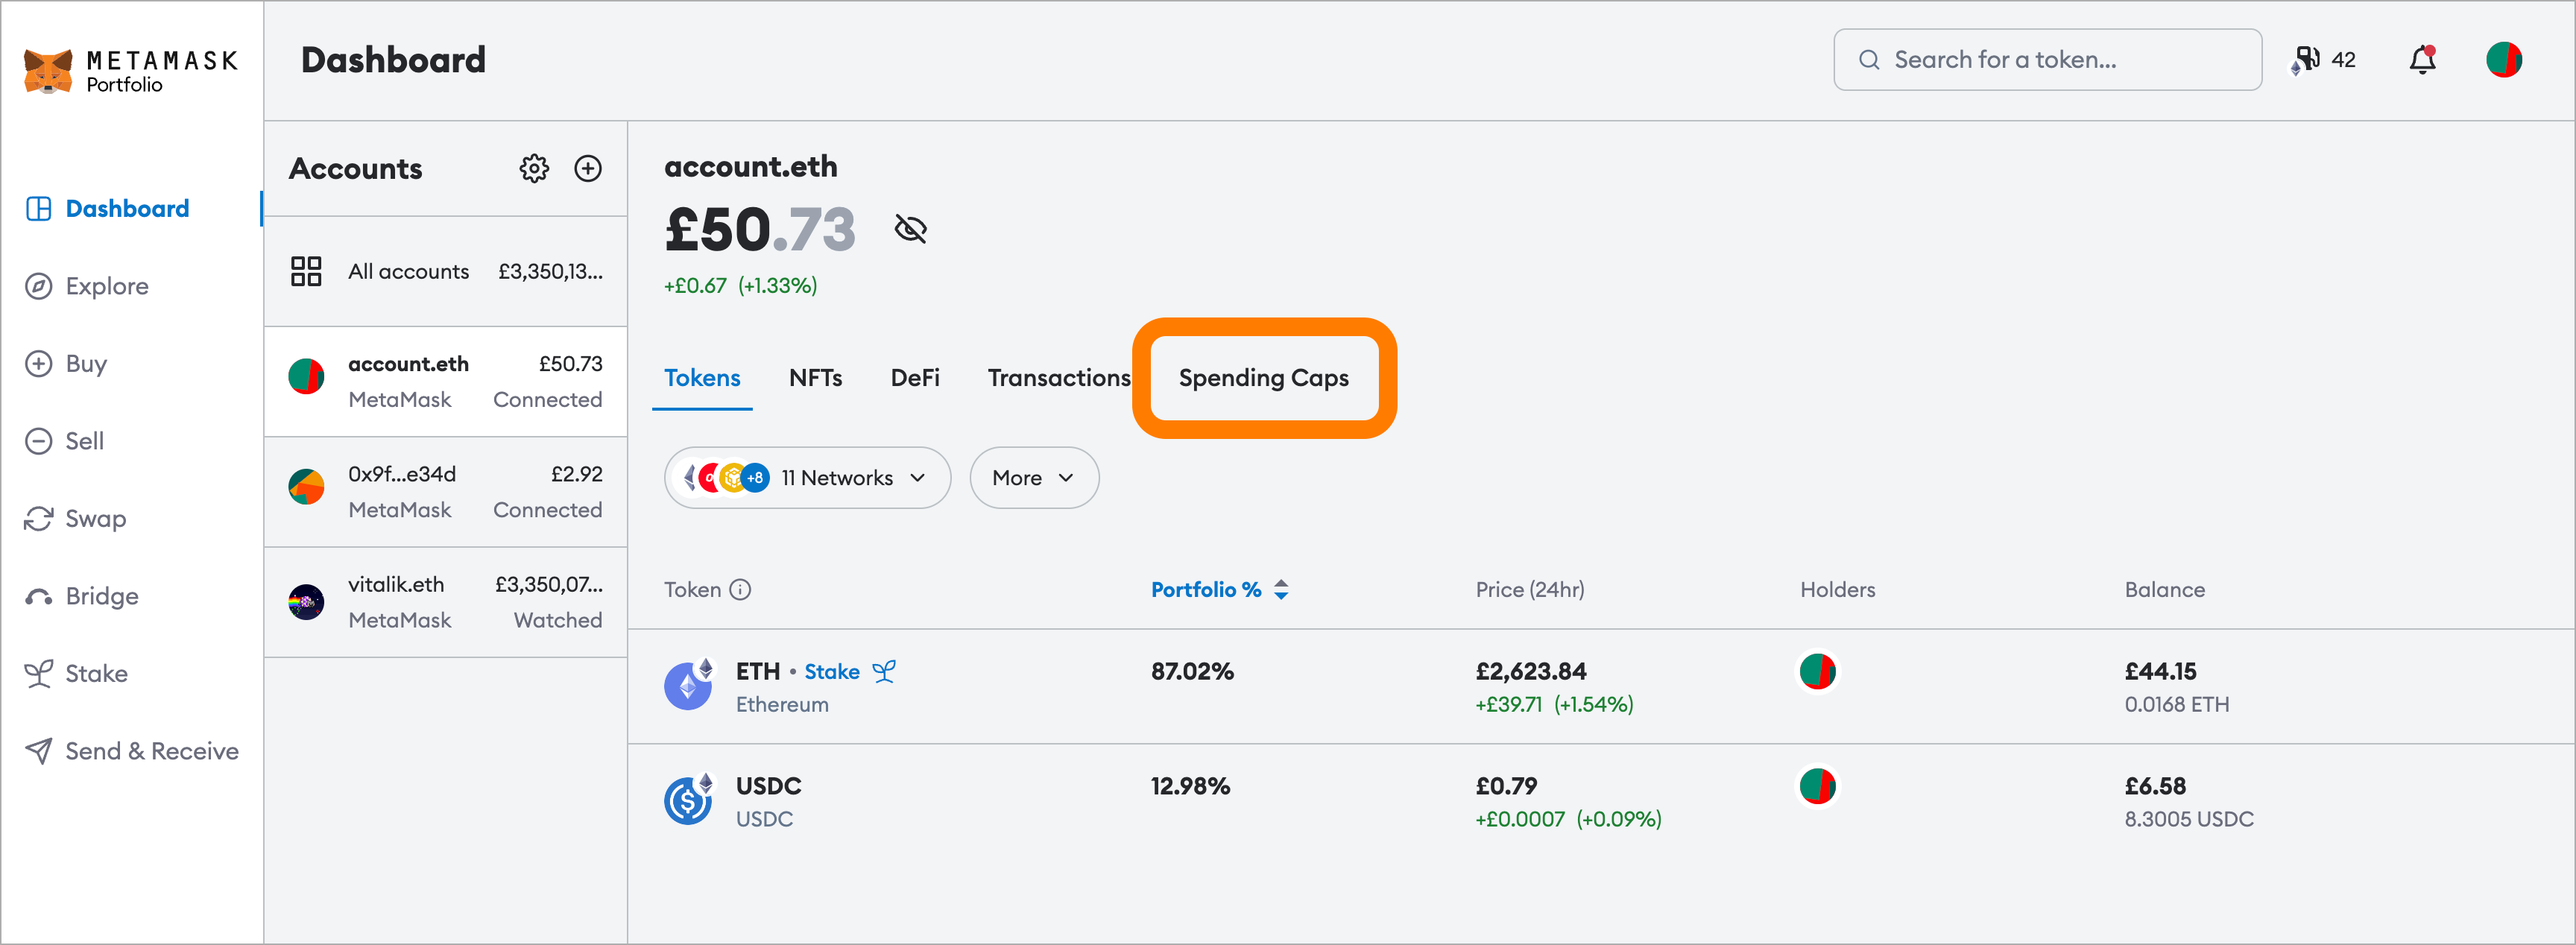The image size is (2576, 945).
Task: Click the Send & Receive paper plane icon
Action: pyautogui.click(x=38, y=751)
